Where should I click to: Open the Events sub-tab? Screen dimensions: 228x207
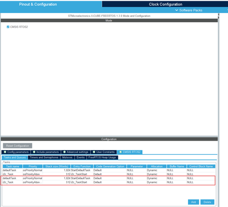pos(80,158)
